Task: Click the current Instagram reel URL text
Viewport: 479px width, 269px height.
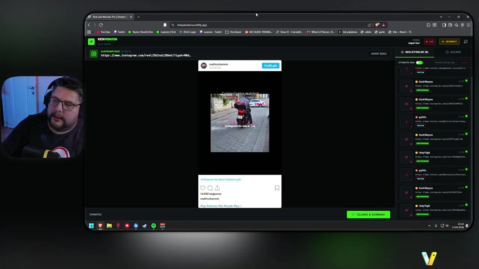Action: pos(146,55)
